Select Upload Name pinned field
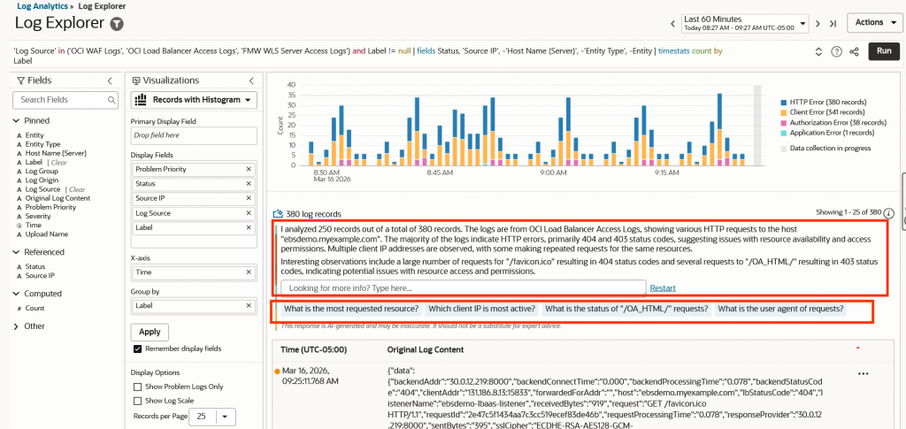 coord(47,234)
